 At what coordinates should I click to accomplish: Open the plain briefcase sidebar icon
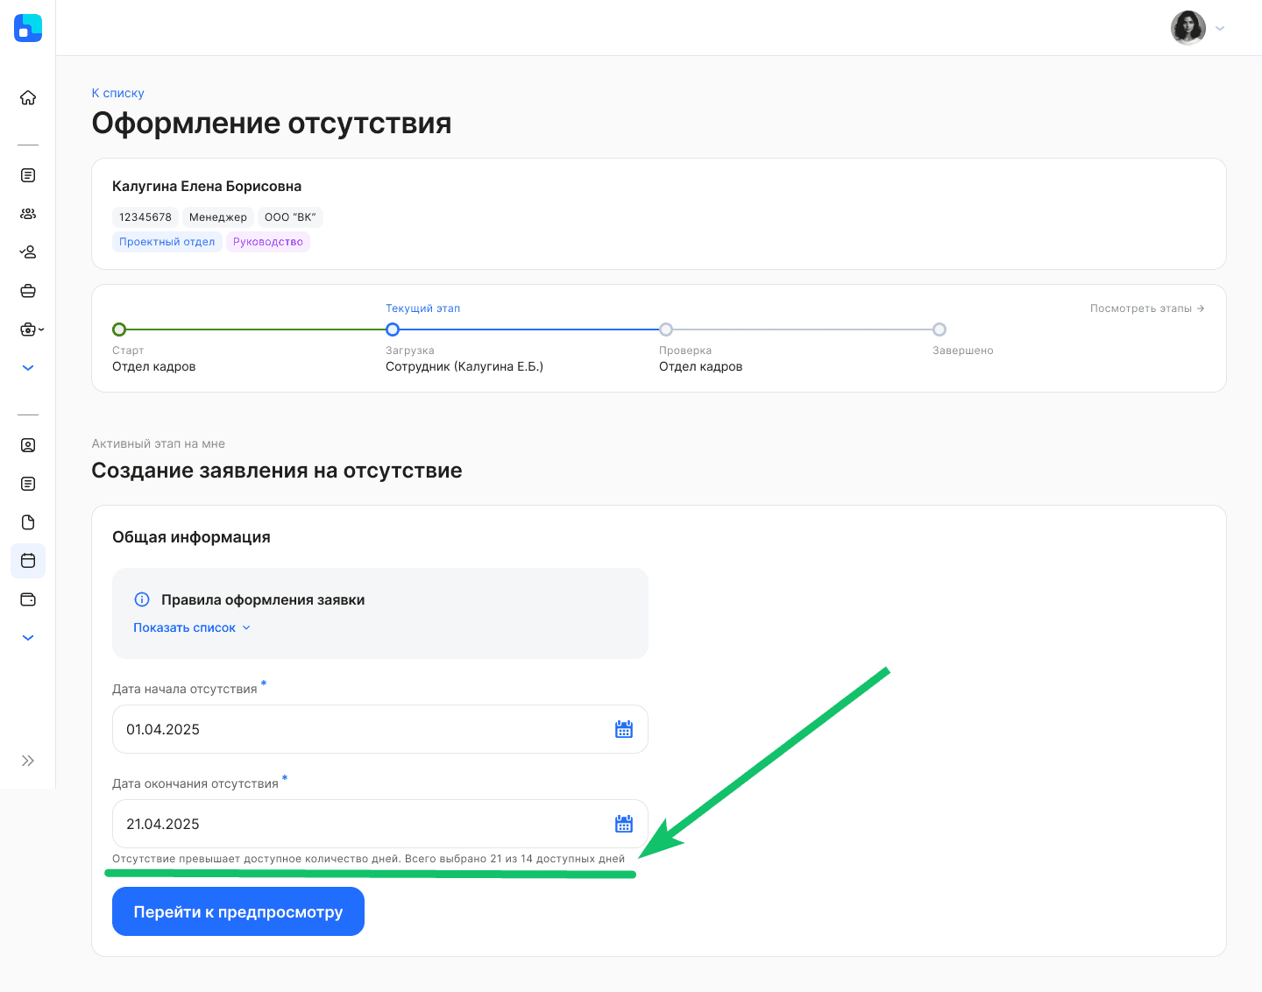point(28,291)
